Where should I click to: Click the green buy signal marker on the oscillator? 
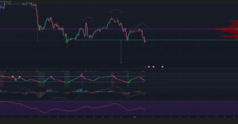[x=16, y=80]
